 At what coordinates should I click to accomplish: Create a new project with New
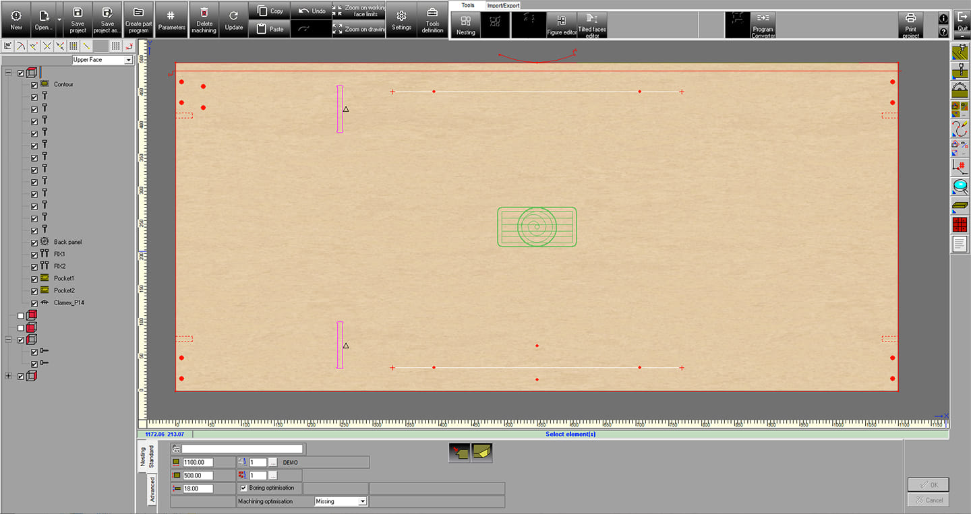16,20
